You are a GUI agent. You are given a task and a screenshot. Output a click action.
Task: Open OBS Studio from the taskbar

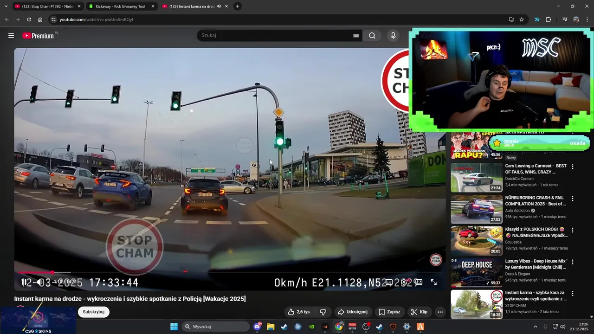pyautogui.click(x=366, y=327)
